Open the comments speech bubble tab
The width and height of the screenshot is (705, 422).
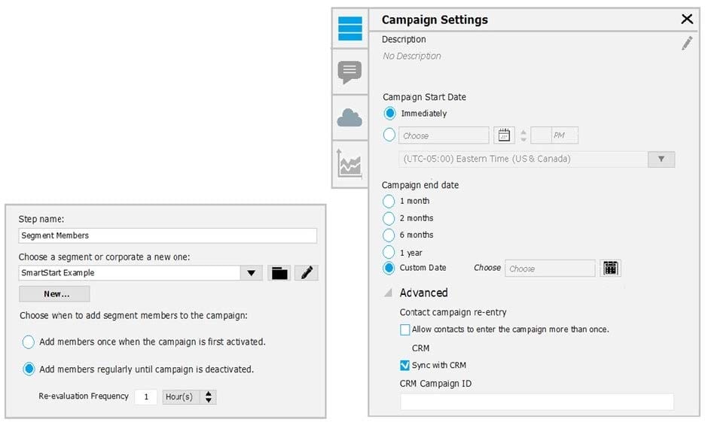point(350,72)
